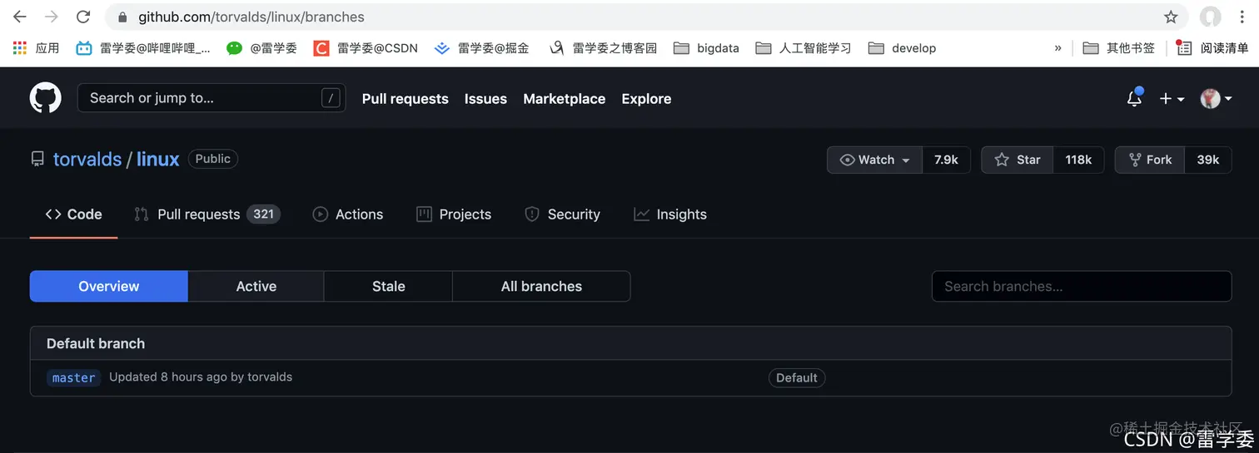1259x453 pixels.
Task: Click the GitHub Octocat logo
Action: [x=46, y=98]
